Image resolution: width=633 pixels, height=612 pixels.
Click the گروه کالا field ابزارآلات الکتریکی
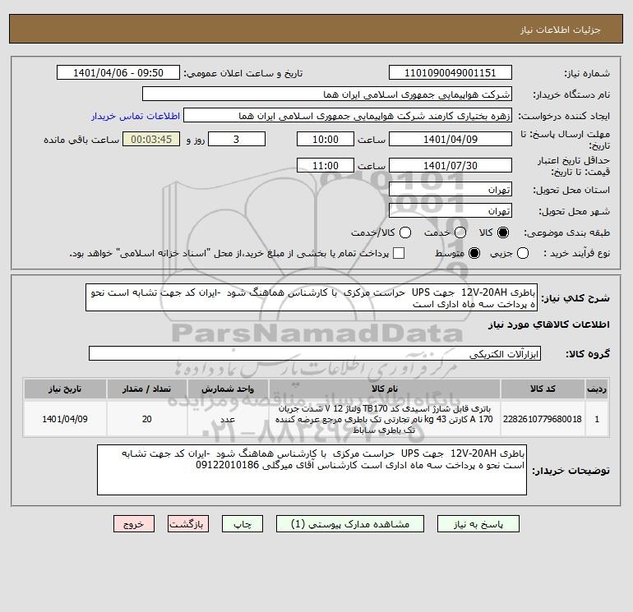click(315, 353)
